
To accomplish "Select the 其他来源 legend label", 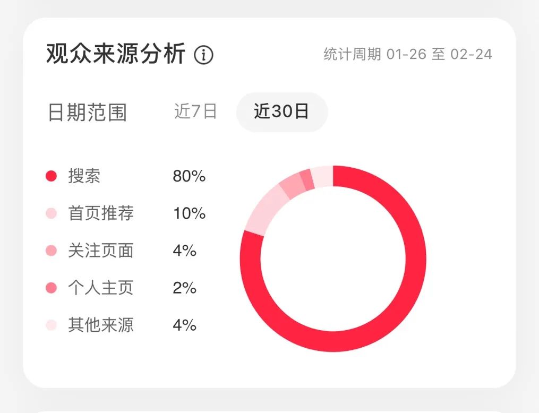I will click(101, 325).
